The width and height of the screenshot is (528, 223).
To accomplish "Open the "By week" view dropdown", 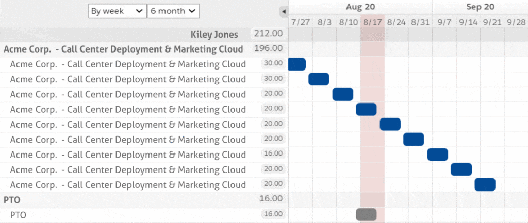I will [117, 11].
